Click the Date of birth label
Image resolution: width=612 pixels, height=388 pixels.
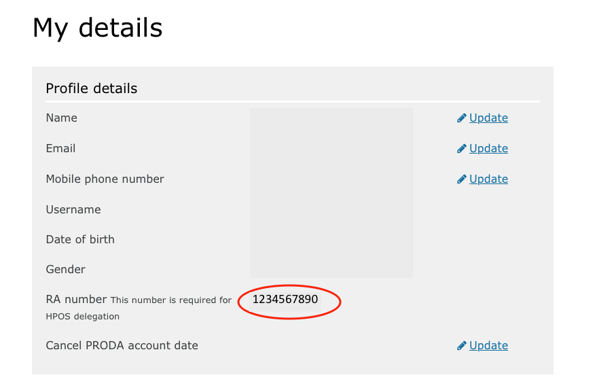pos(80,239)
